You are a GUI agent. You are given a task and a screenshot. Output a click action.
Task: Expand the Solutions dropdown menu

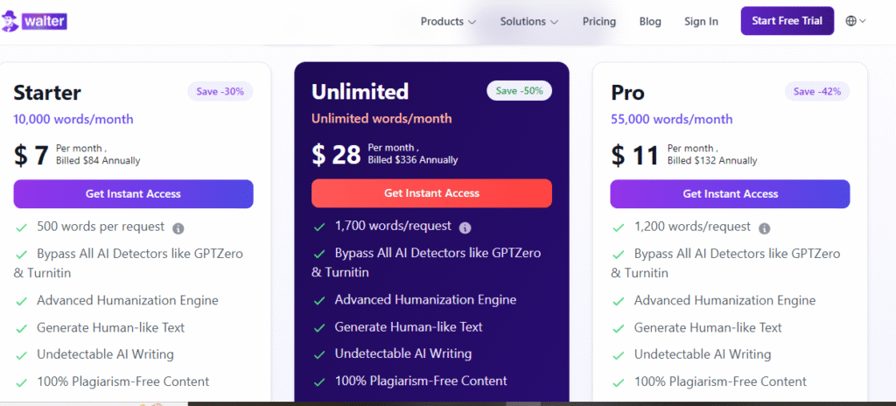(528, 22)
